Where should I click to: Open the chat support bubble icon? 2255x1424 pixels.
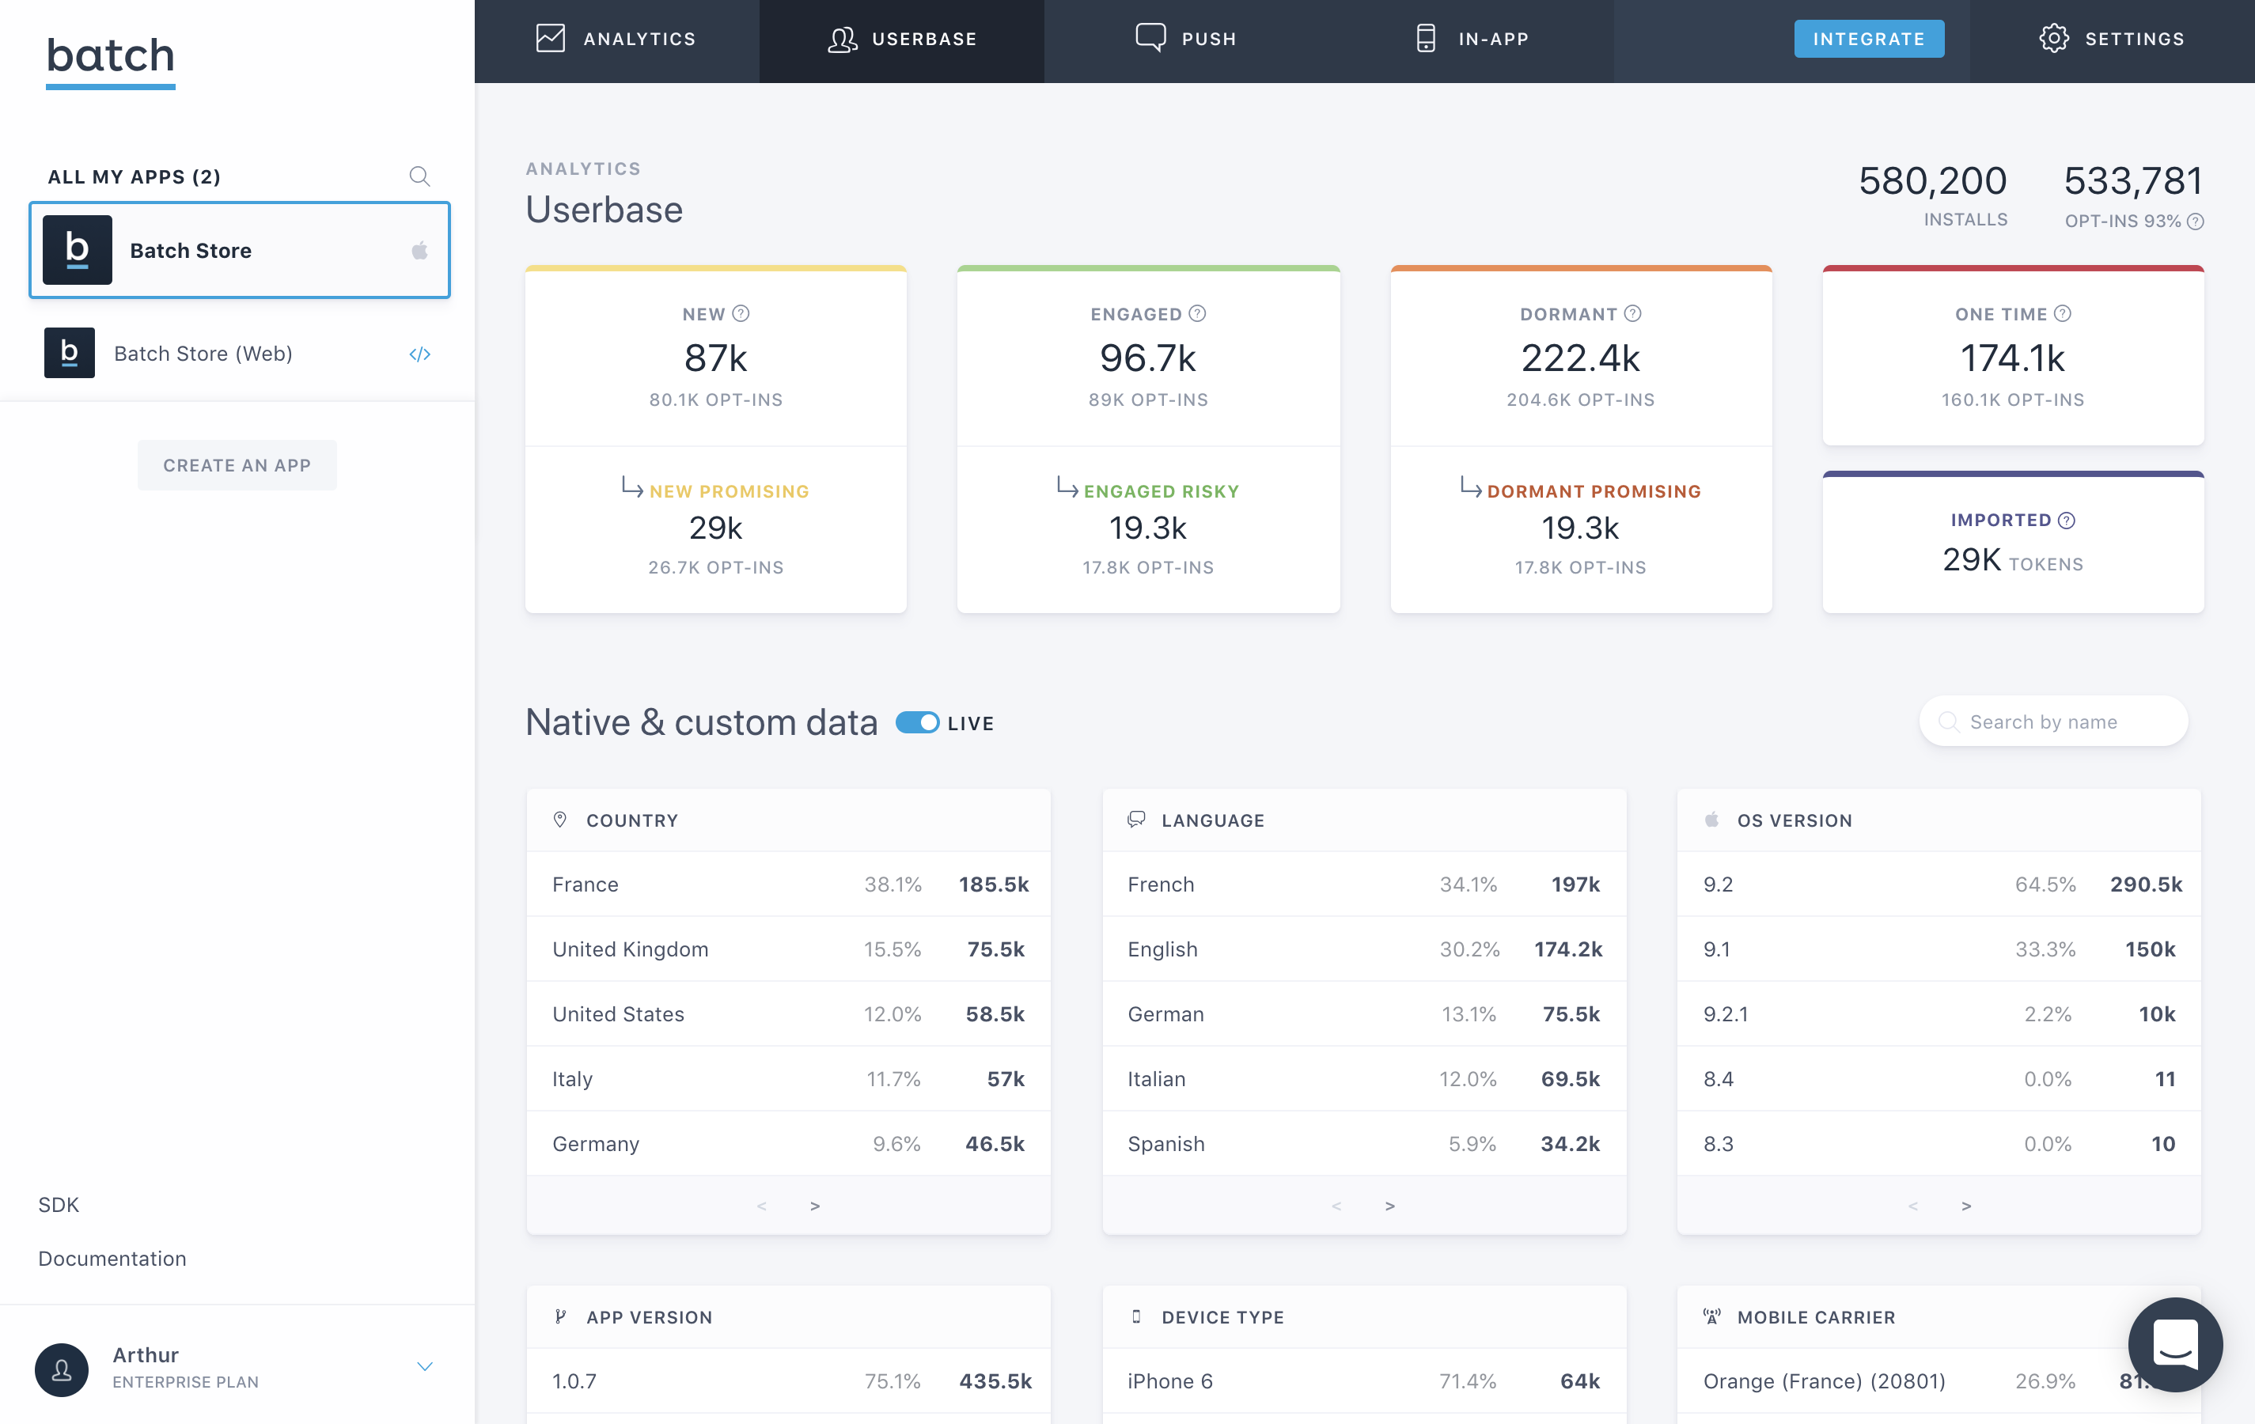click(x=2174, y=1343)
